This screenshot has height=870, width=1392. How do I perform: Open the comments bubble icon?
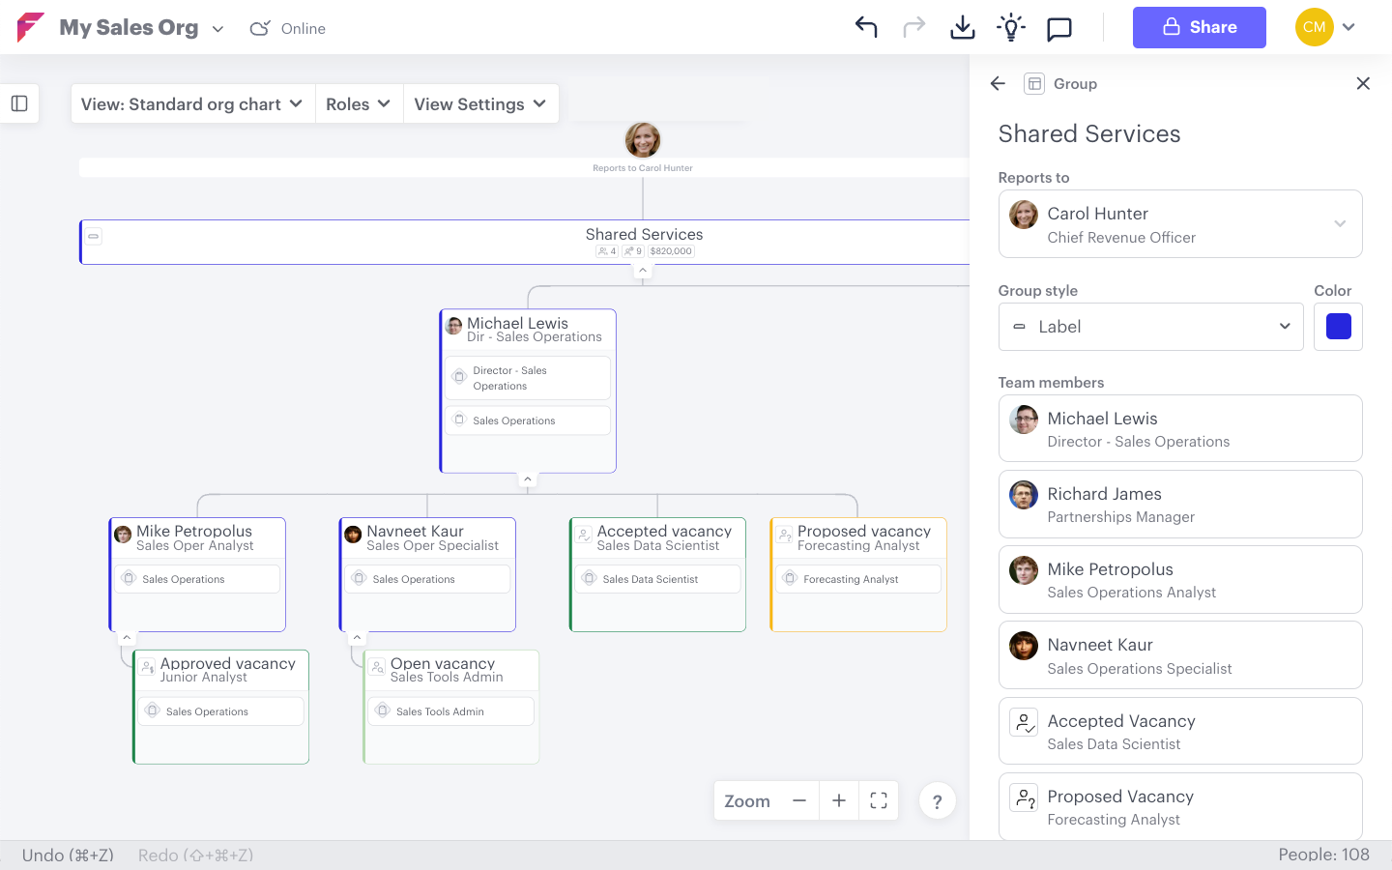1059,27
